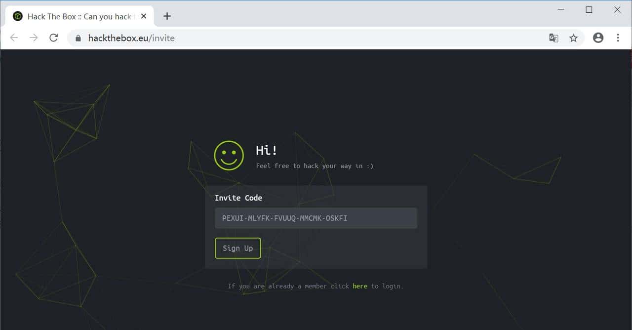Open the browser profile avatar icon
632x330 pixels.
(x=598, y=38)
